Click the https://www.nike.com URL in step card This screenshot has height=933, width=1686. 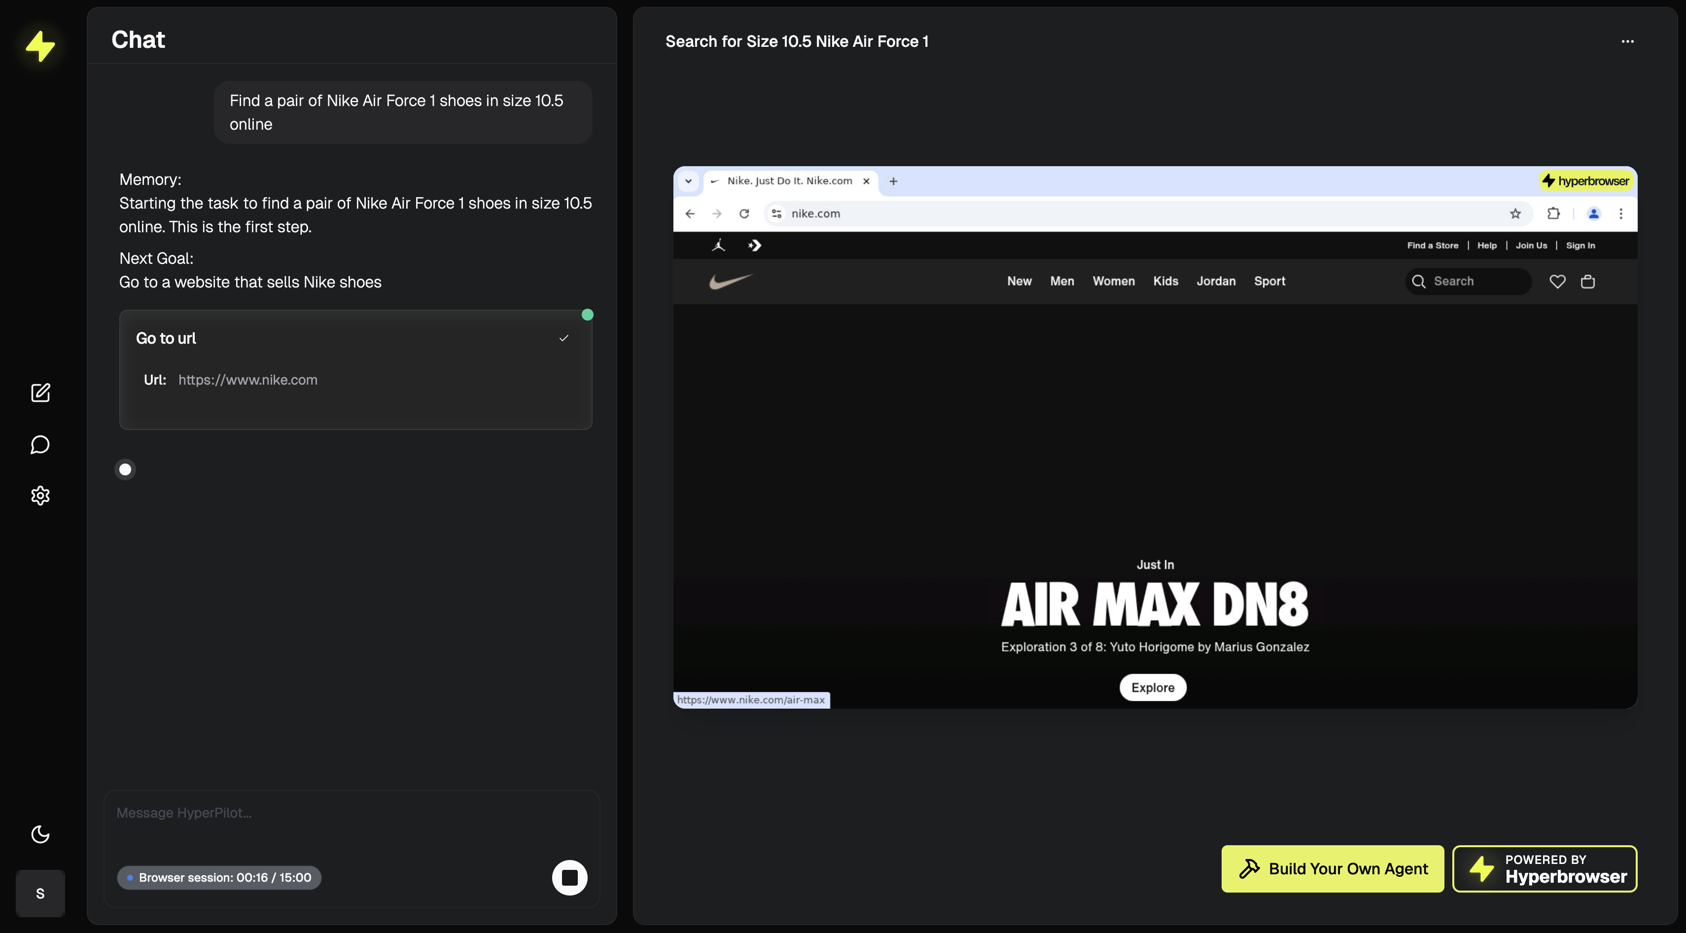(x=247, y=380)
